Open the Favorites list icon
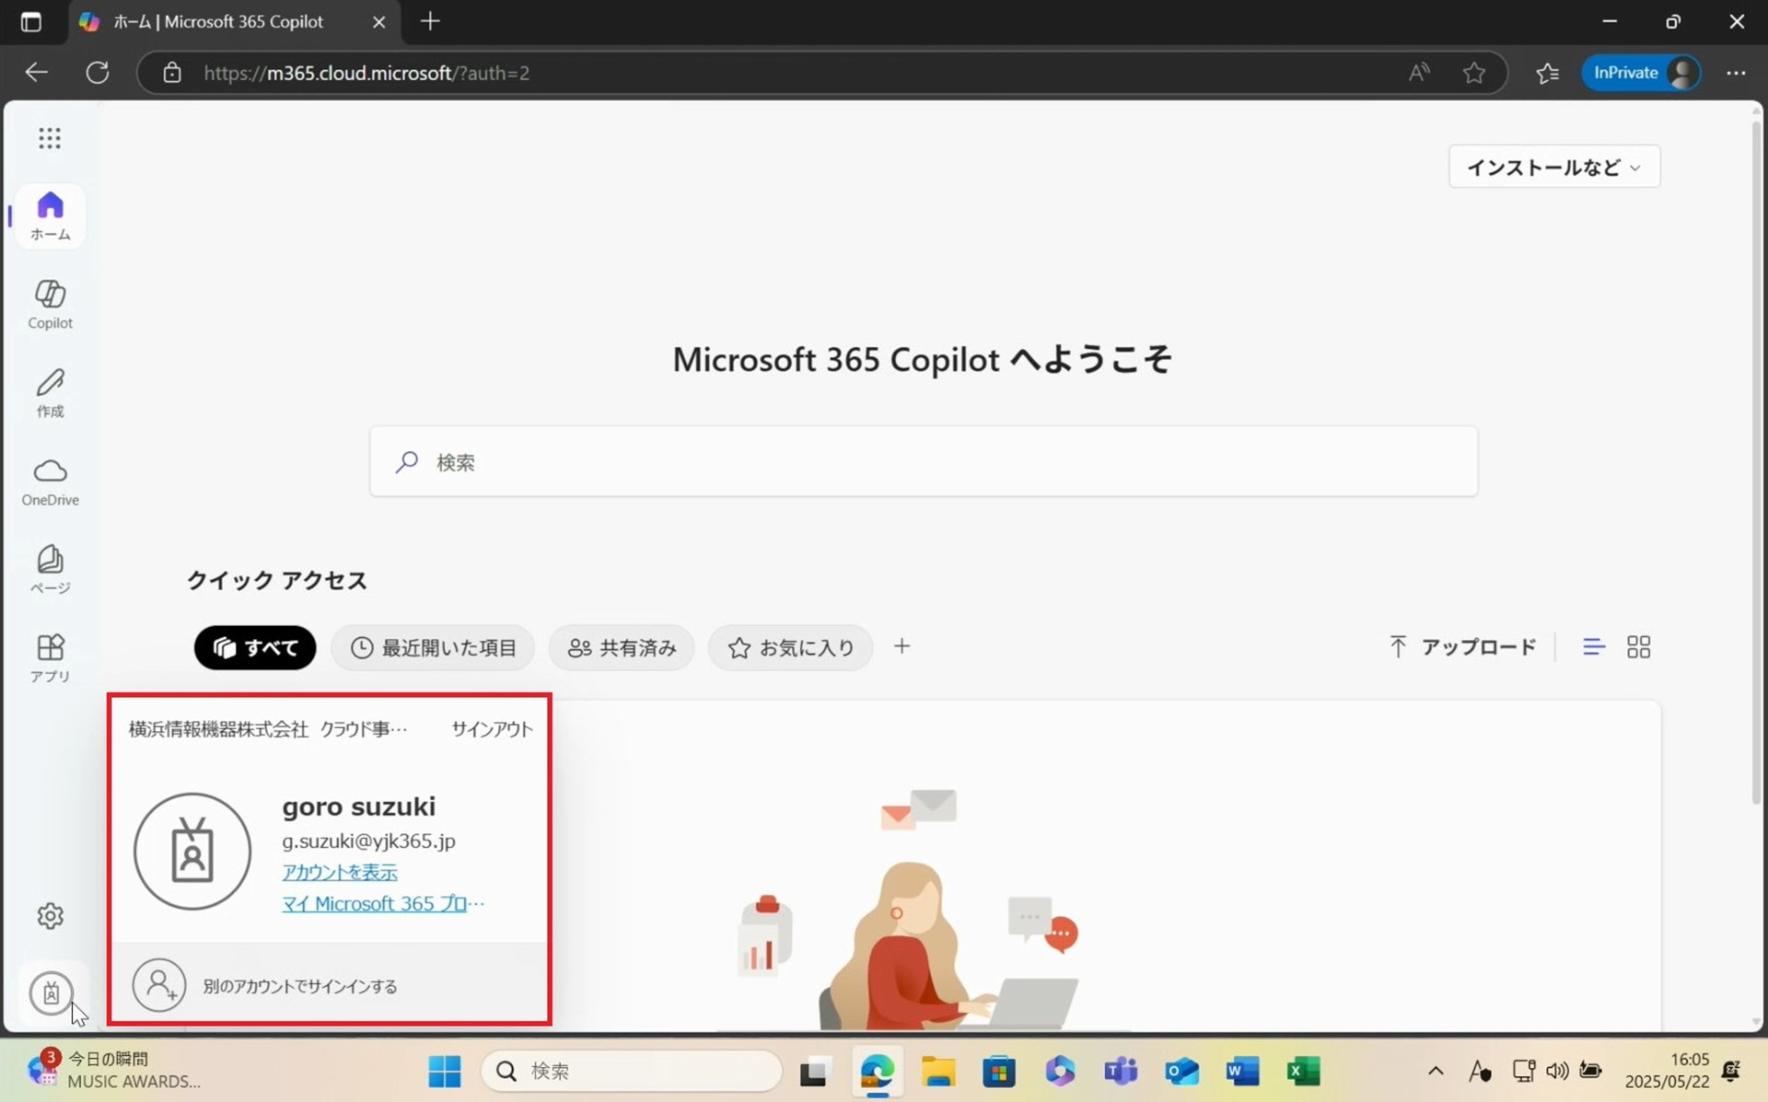The height and width of the screenshot is (1102, 1768). coord(1547,73)
